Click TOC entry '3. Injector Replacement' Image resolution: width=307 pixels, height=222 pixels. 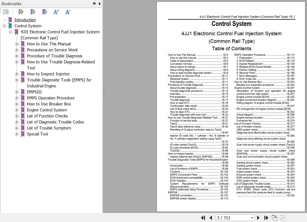[265, 64]
